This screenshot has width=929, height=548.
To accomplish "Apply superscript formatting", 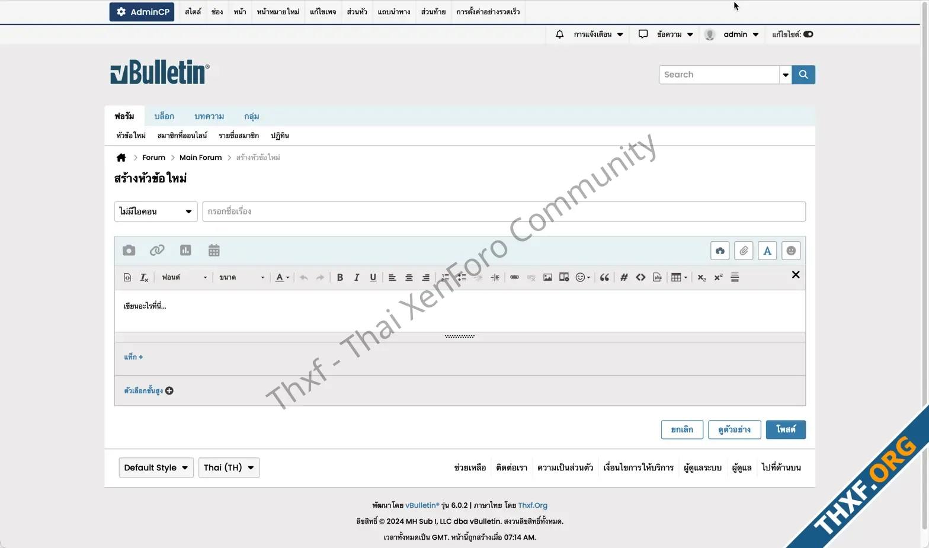I will tap(718, 277).
